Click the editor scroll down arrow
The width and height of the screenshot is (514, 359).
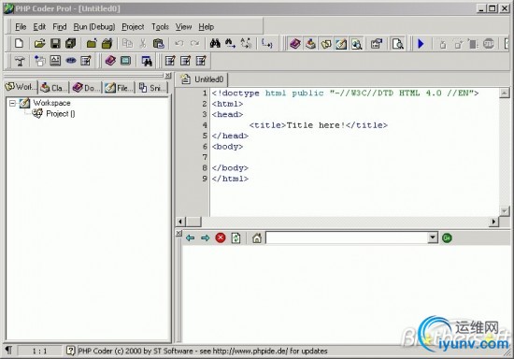[504, 210]
